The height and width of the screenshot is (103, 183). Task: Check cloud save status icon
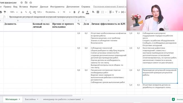tap(31, 3)
